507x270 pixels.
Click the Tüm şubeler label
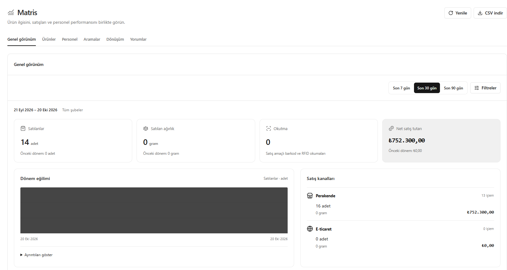(x=73, y=110)
